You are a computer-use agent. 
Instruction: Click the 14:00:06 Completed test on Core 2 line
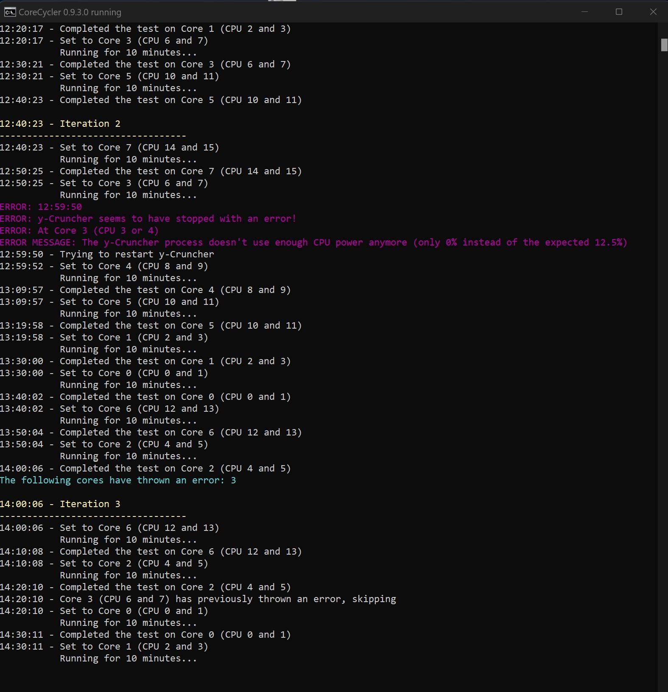145,469
